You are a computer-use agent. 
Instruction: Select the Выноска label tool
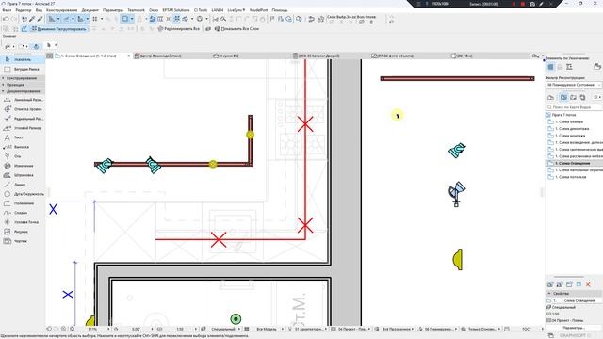tap(23, 147)
